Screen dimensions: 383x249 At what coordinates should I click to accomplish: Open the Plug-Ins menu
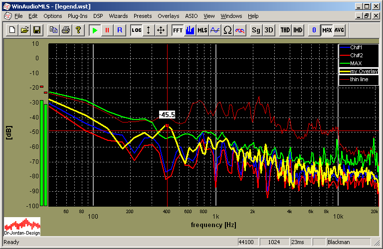pyautogui.click(x=77, y=16)
